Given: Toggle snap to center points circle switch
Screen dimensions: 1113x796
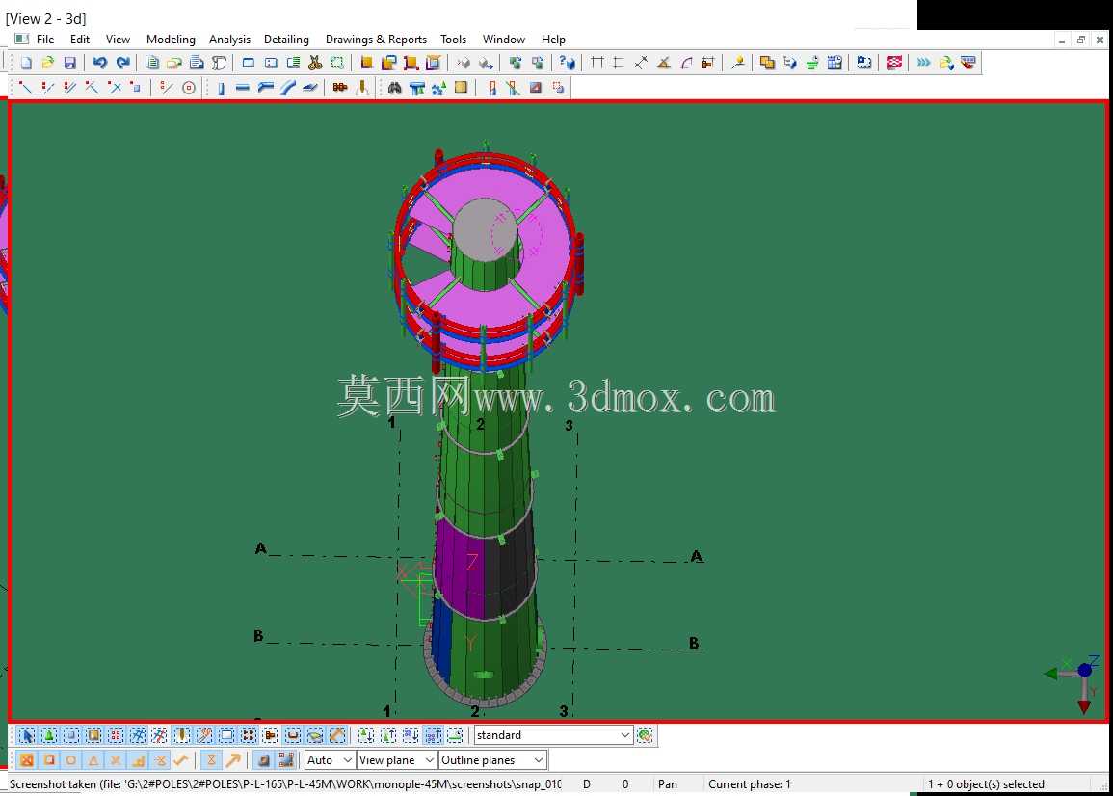Looking at the screenshot, I should (x=71, y=760).
